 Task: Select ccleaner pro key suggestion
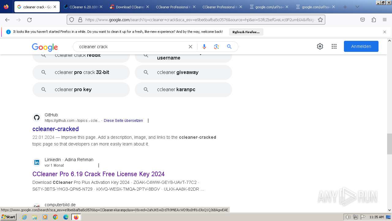(x=81, y=90)
